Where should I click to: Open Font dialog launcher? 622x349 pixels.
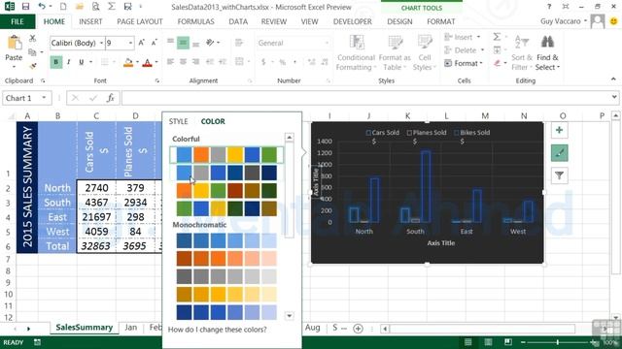pyautogui.click(x=157, y=80)
